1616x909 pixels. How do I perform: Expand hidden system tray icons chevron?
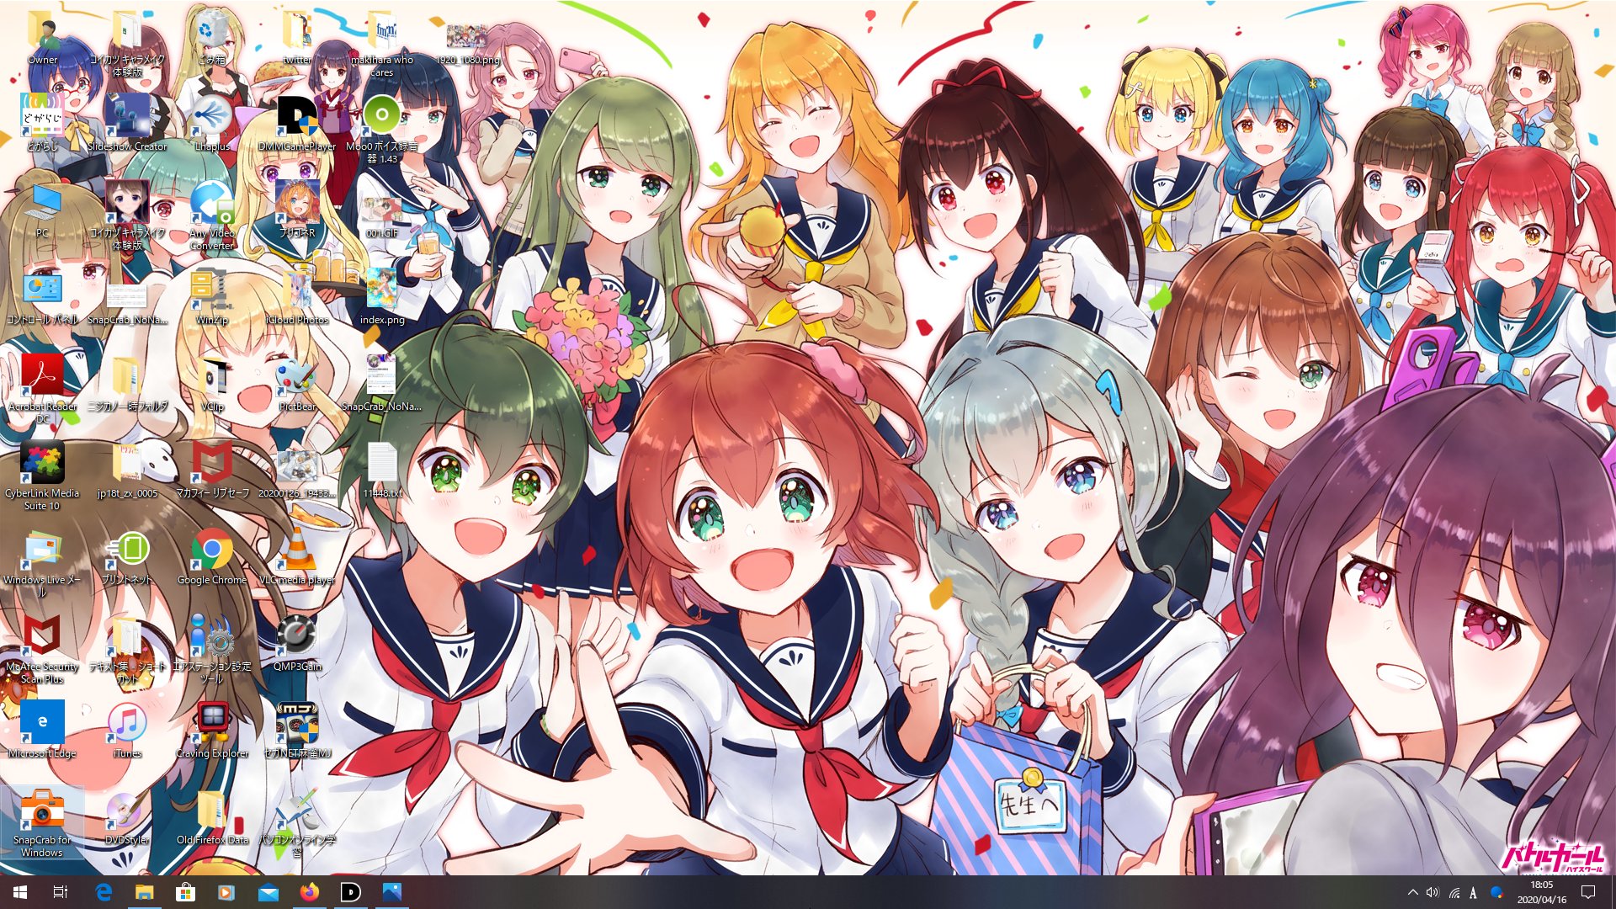[x=1412, y=892]
